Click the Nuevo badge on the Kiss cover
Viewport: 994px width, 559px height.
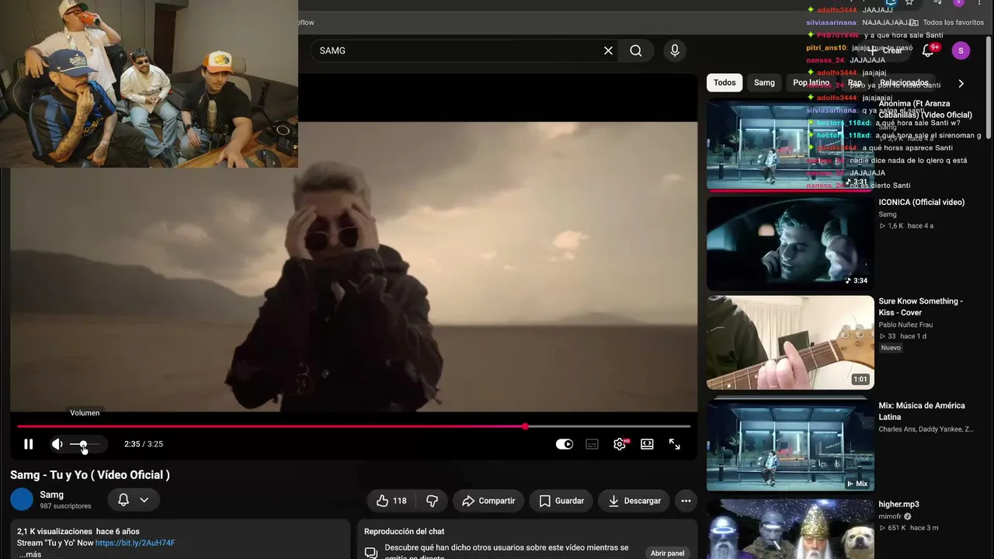891,348
